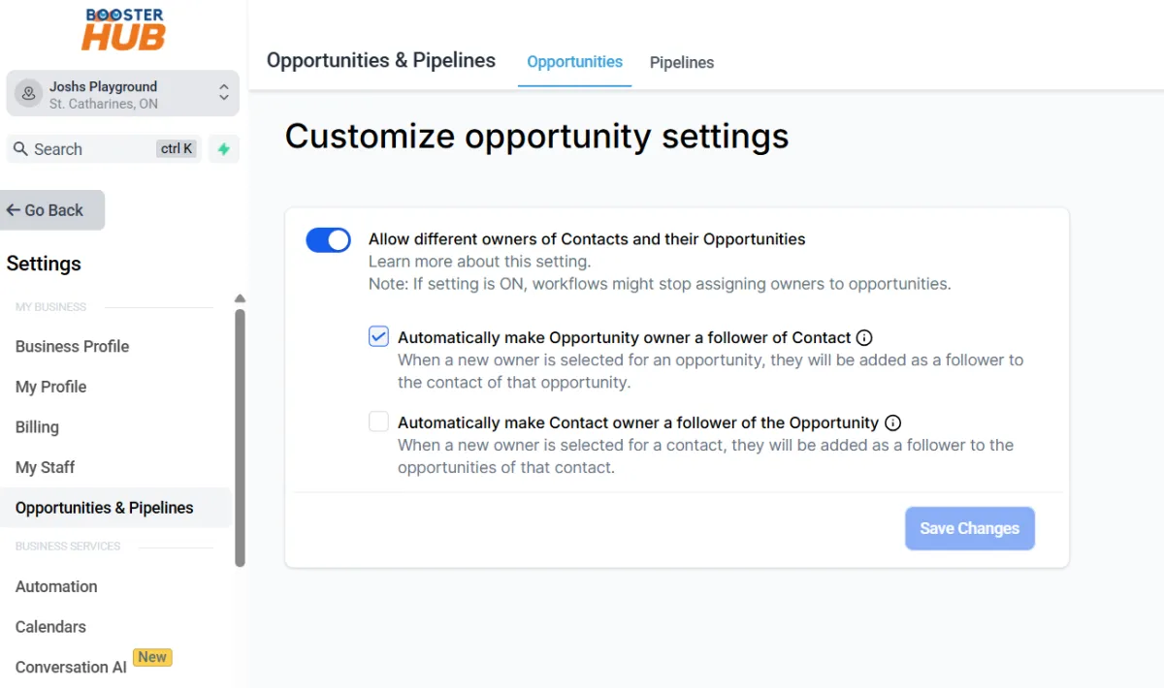Click the green lightning bolt icon

coord(224,149)
